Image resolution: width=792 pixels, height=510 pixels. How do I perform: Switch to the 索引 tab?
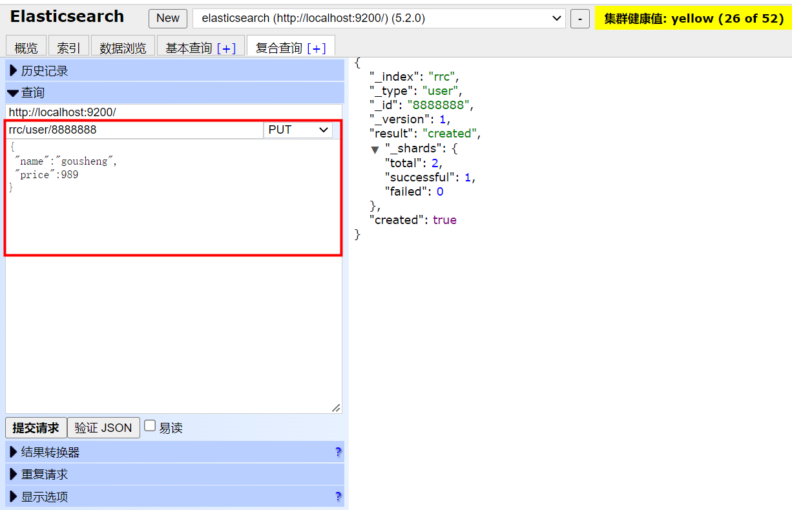pos(68,47)
